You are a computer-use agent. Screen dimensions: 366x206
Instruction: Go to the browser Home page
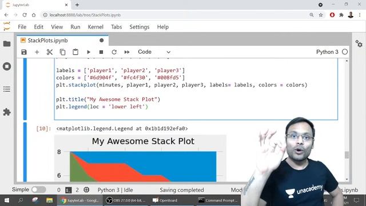[x=34, y=15]
